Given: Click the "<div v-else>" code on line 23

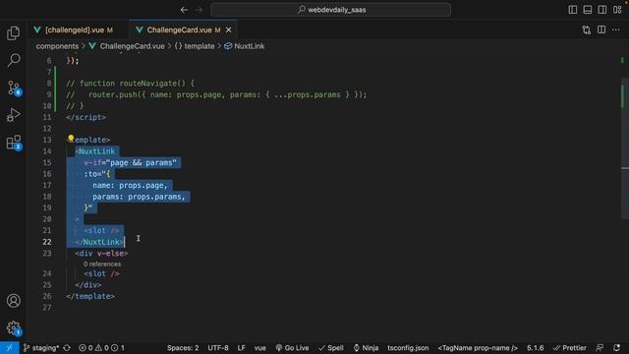Looking at the screenshot, I should [x=101, y=254].
